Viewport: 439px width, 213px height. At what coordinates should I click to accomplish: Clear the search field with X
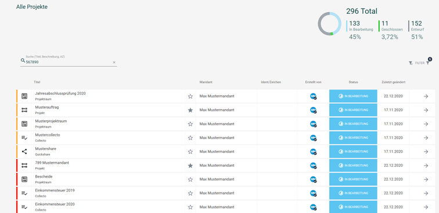tap(114, 63)
